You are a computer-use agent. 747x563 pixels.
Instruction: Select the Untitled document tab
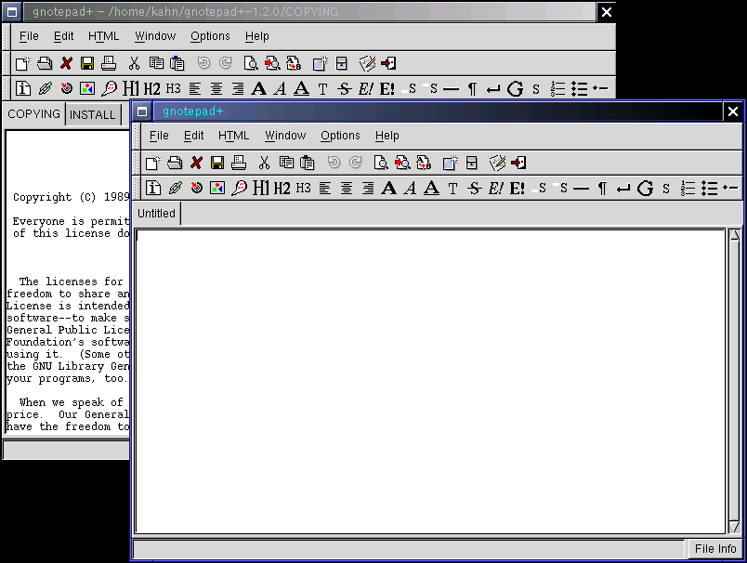coord(157,214)
